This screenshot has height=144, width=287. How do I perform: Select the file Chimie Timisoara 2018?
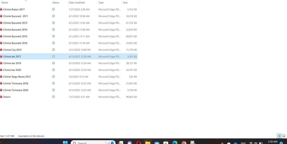click(x=16, y=83)
